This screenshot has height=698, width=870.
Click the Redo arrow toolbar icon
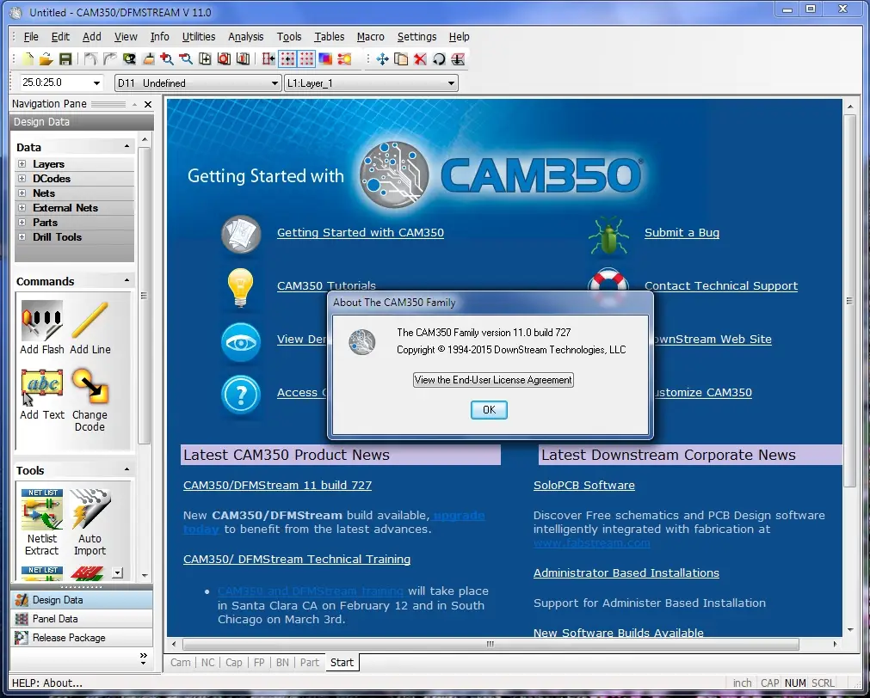pos(110,58)
